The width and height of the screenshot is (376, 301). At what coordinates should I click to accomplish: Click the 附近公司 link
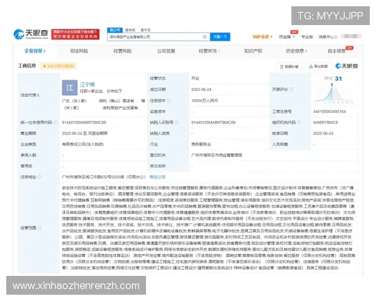(157, 177)
